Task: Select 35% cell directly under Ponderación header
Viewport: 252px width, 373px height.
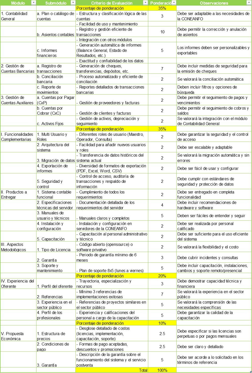Action: pos(162,8)
